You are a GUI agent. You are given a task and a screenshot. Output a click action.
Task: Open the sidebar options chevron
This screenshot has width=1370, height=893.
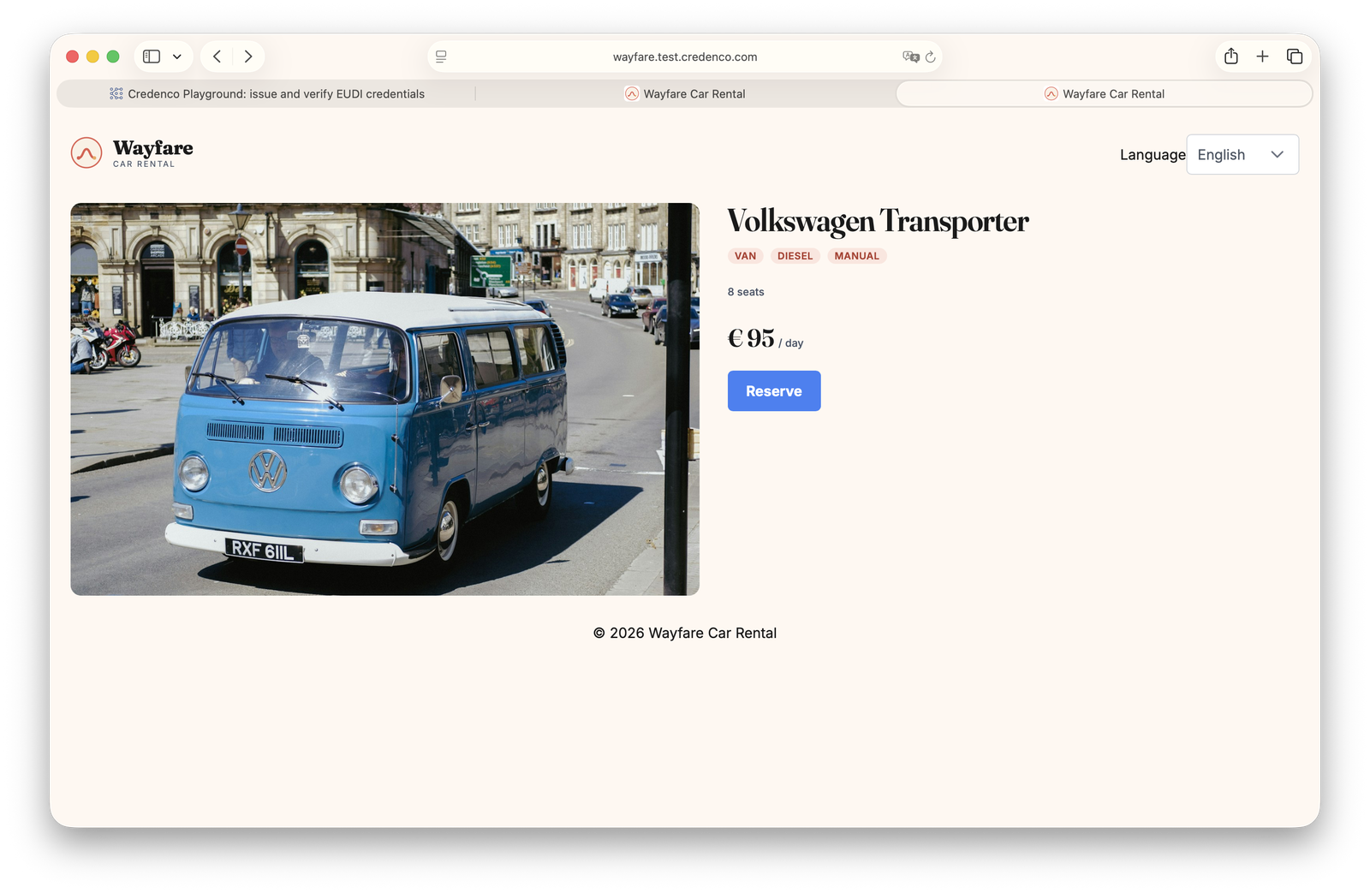tap(177, 57)
